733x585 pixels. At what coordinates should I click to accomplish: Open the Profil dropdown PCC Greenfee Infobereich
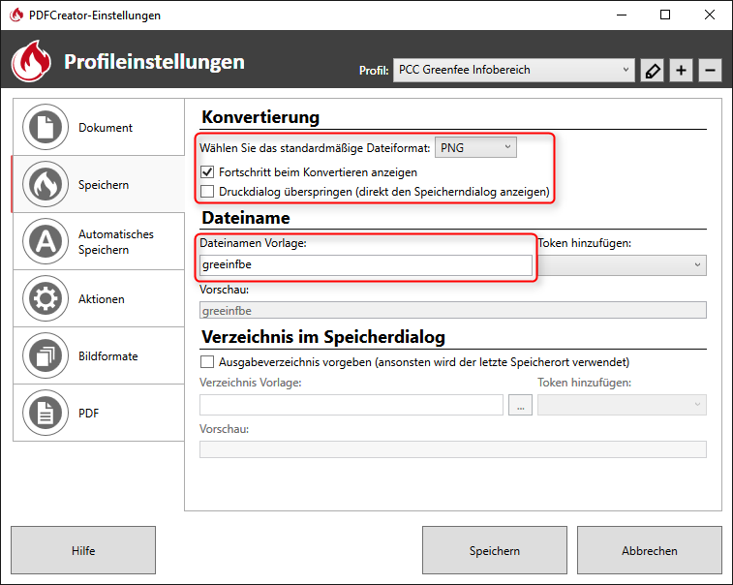[x=513, y=70]
